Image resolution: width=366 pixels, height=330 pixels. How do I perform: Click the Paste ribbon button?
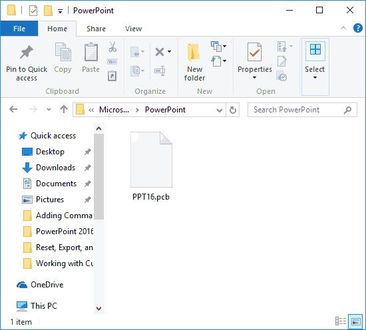pyautogui.click(x=91, y=59)
